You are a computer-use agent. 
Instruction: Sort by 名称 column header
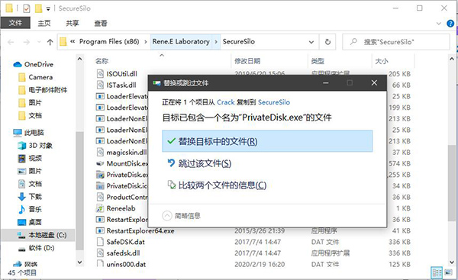pyautogui.click(x=102, y=61)
